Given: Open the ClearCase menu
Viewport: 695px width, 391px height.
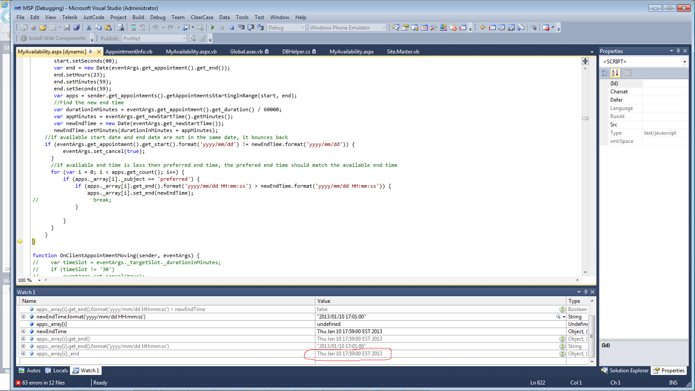Looking at the screenshot, I should pyautogui.click(x=202, y=17).
